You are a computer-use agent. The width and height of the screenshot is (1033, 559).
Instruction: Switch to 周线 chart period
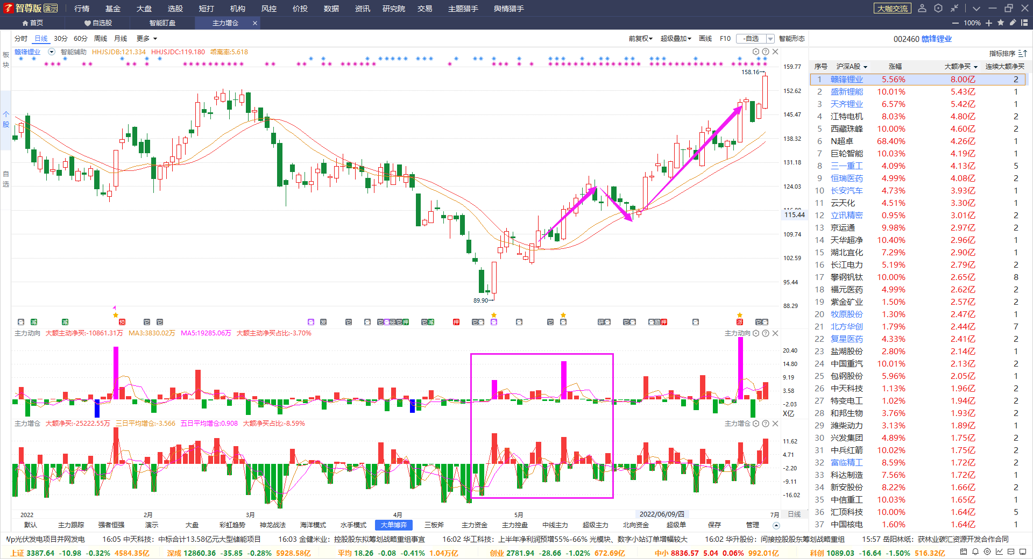[x=101, y=39]
